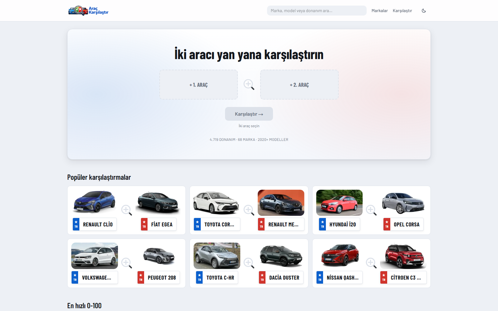498x311 pixels.
Task: Select the Dacia Duster car image
Action: pyautogui.click(x=281, y=256)
